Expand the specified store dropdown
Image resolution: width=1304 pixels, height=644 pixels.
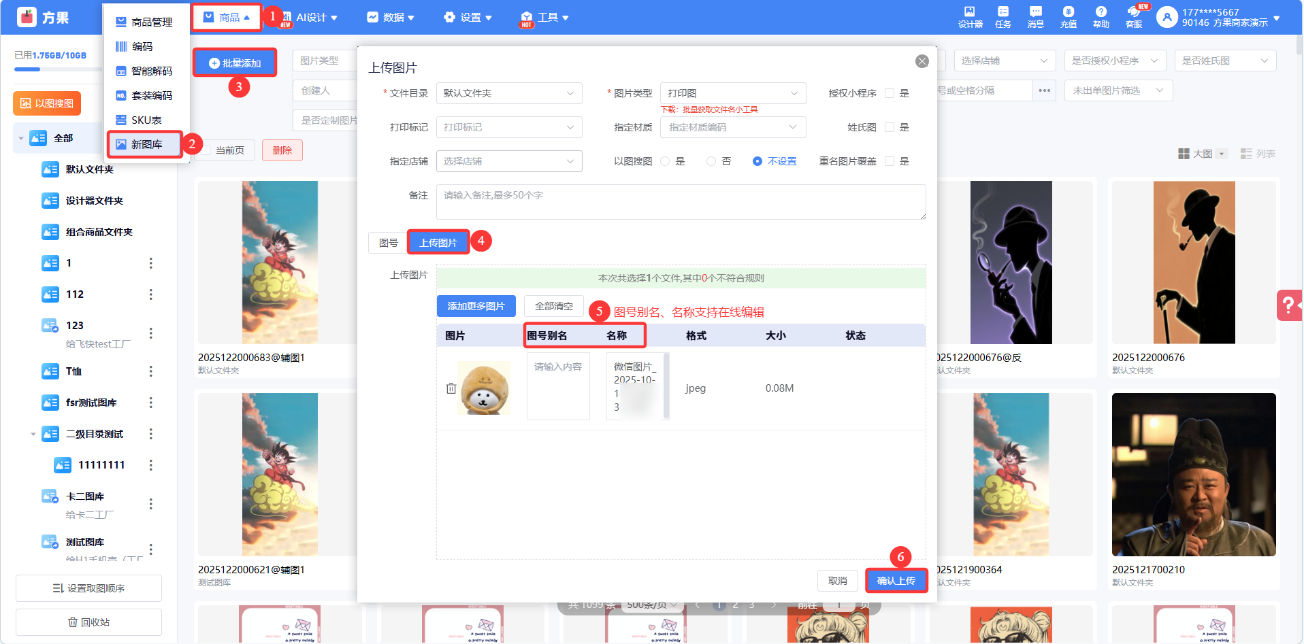pyautogui.click(x=508, y=161)
